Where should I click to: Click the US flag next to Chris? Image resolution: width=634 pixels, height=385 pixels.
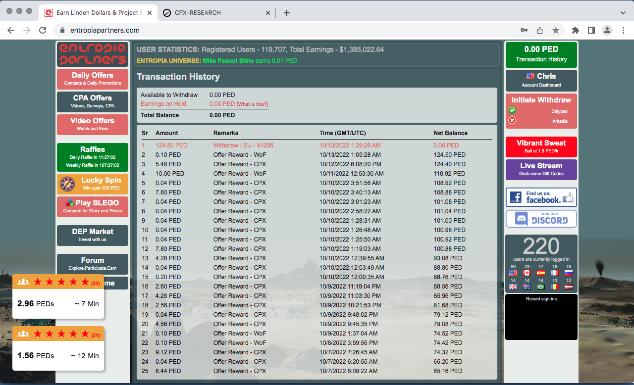530,76
